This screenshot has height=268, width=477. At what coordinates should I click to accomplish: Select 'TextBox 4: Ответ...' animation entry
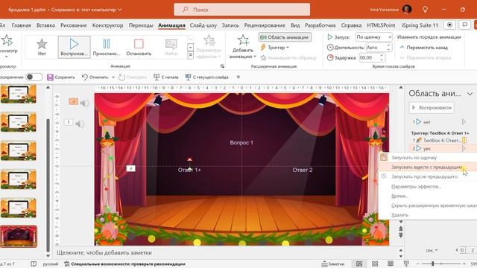(x=440, y=140)
